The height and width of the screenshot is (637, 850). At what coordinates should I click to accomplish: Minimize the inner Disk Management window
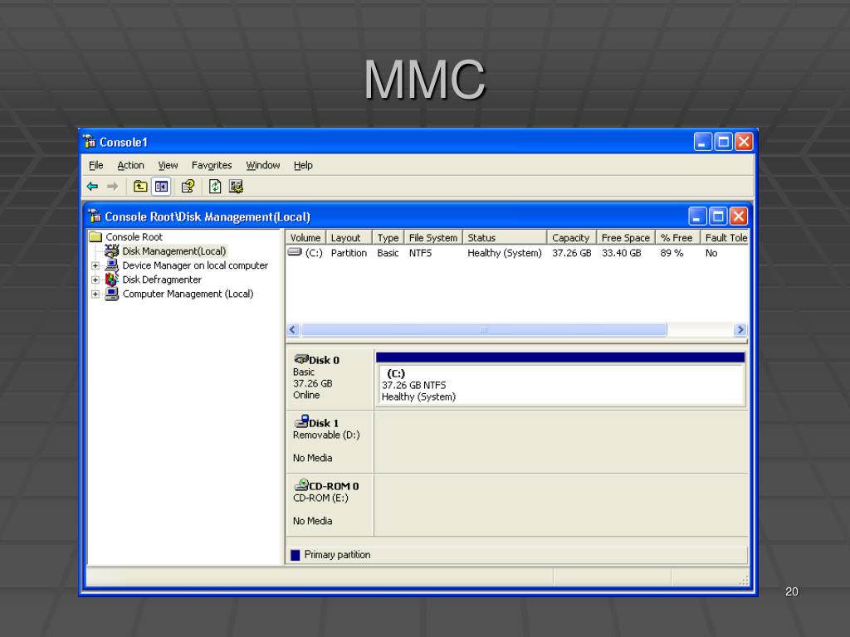pos(697,216)
